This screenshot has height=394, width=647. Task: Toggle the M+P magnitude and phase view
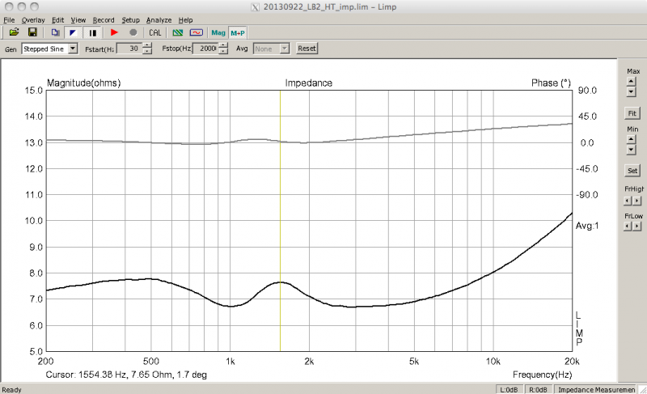(x=237, y=32)
